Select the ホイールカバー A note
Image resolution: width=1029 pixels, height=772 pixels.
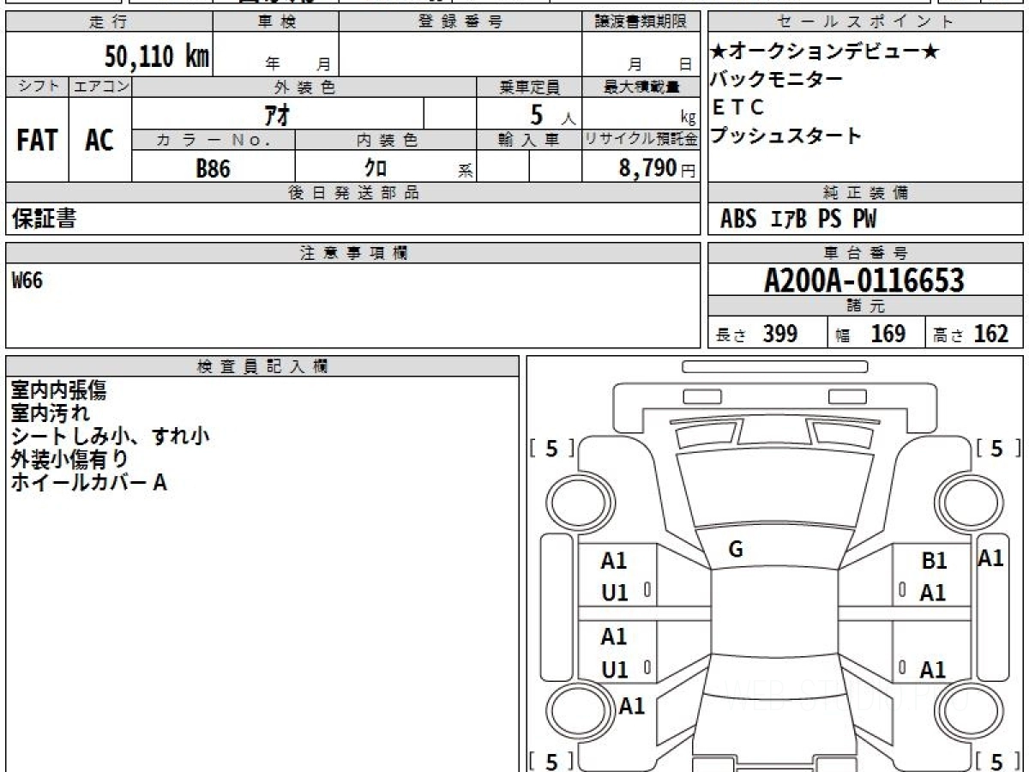click(88, 482)
